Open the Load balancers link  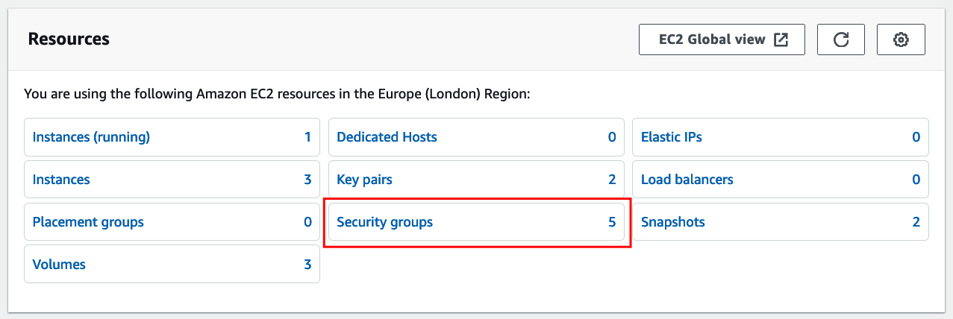click(687, 180)
